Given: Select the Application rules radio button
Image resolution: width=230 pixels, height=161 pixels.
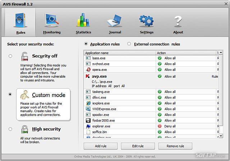Looking at the screenshot, I should (86, 44).
